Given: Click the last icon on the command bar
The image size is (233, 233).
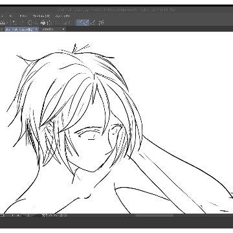Looking at the screenshot, I should (x=101, y=23).
